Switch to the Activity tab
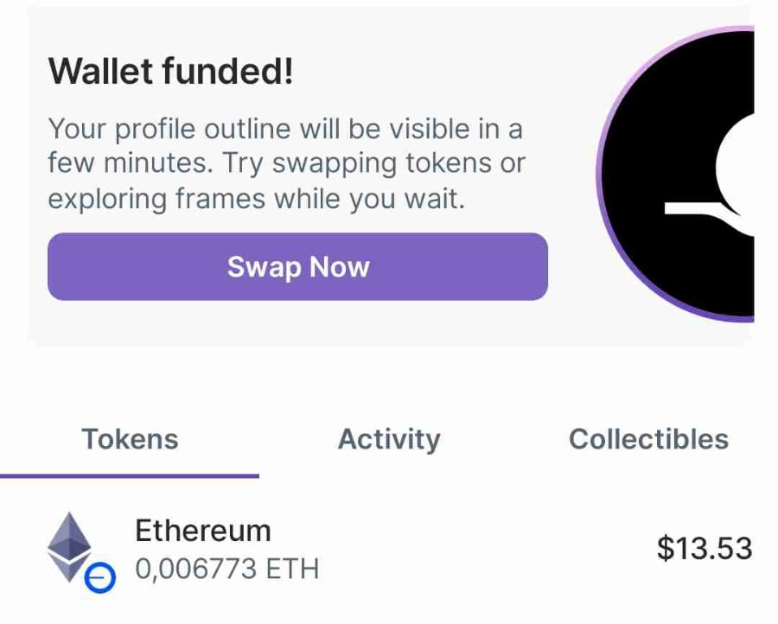 tap(389, 439)
